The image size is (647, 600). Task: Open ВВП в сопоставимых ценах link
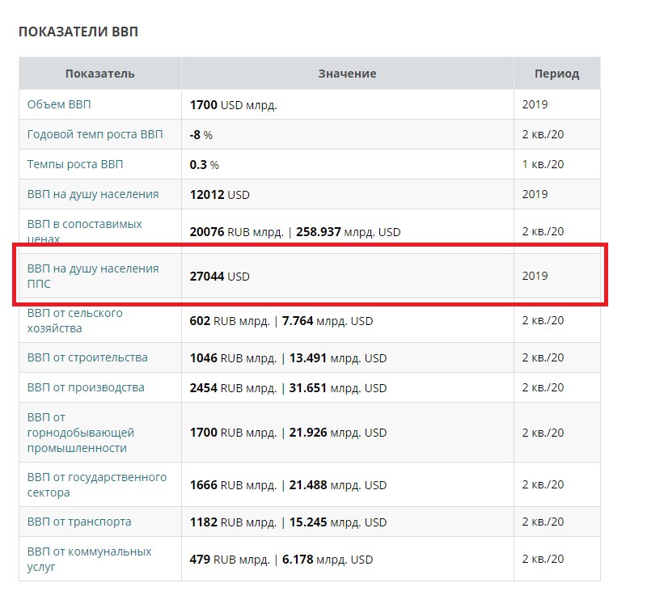point(85,231)
